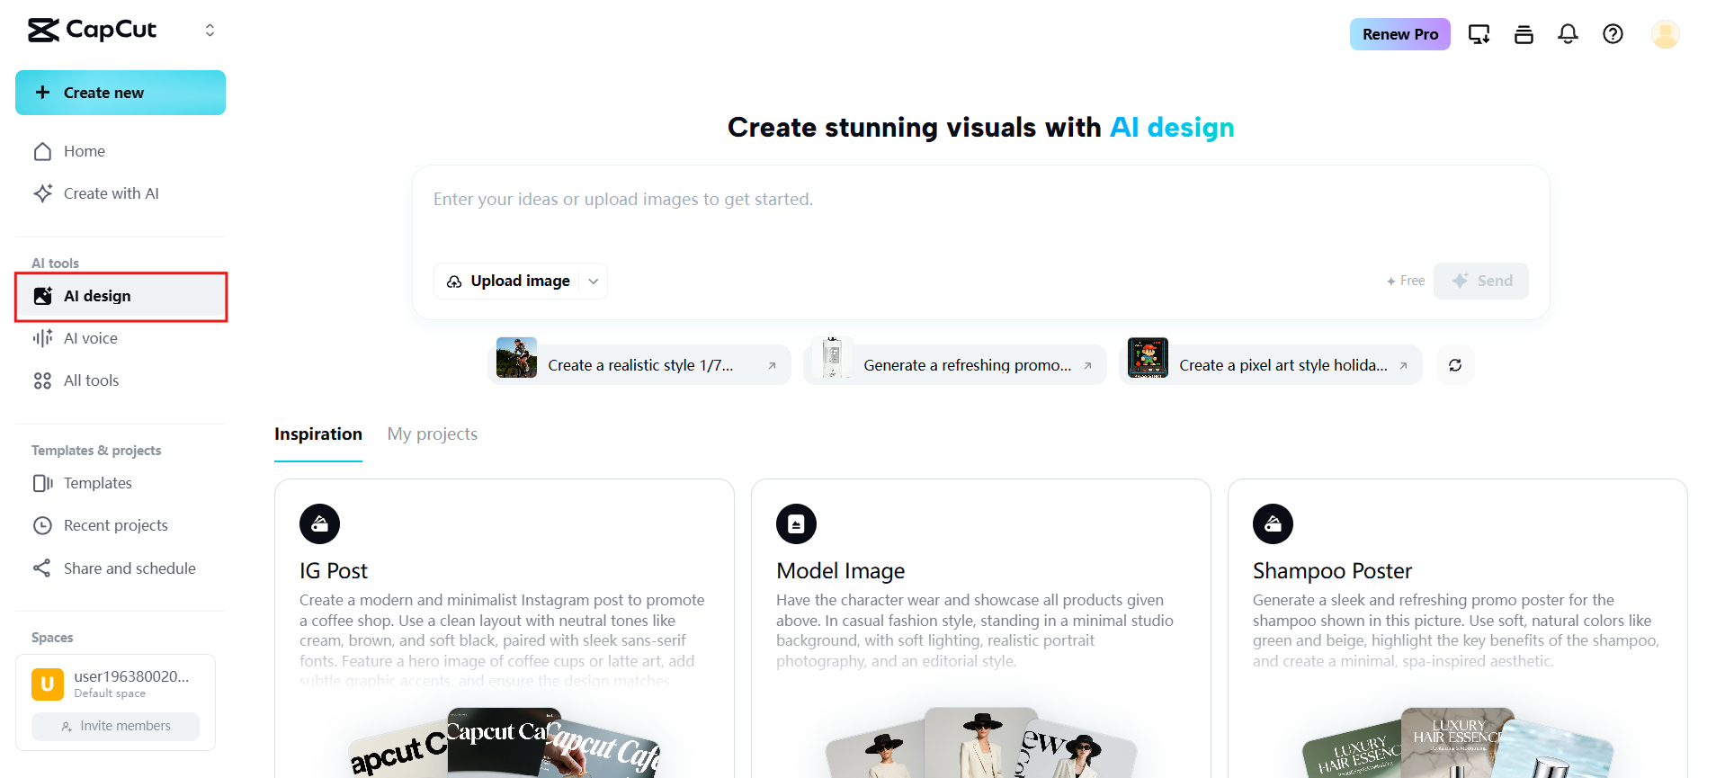
Task: Choose the realistic style suggestion chip
Action: tap(639, 364)
